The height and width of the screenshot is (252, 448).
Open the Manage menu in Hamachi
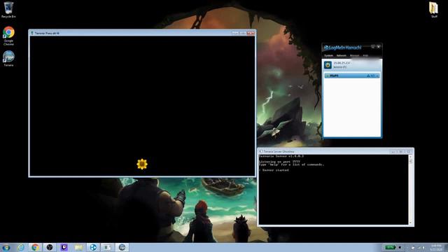(354, 55)
